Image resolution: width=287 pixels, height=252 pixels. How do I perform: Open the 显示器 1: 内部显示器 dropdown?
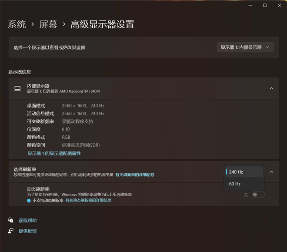[245, 47]
